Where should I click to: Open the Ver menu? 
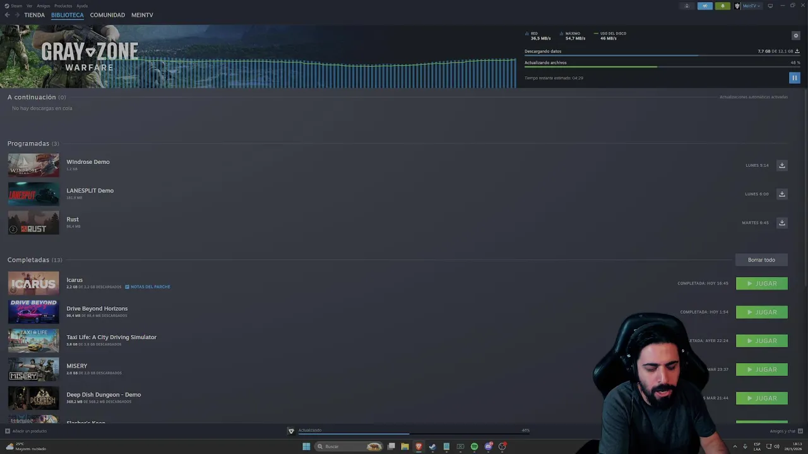(x=29, y=6)
